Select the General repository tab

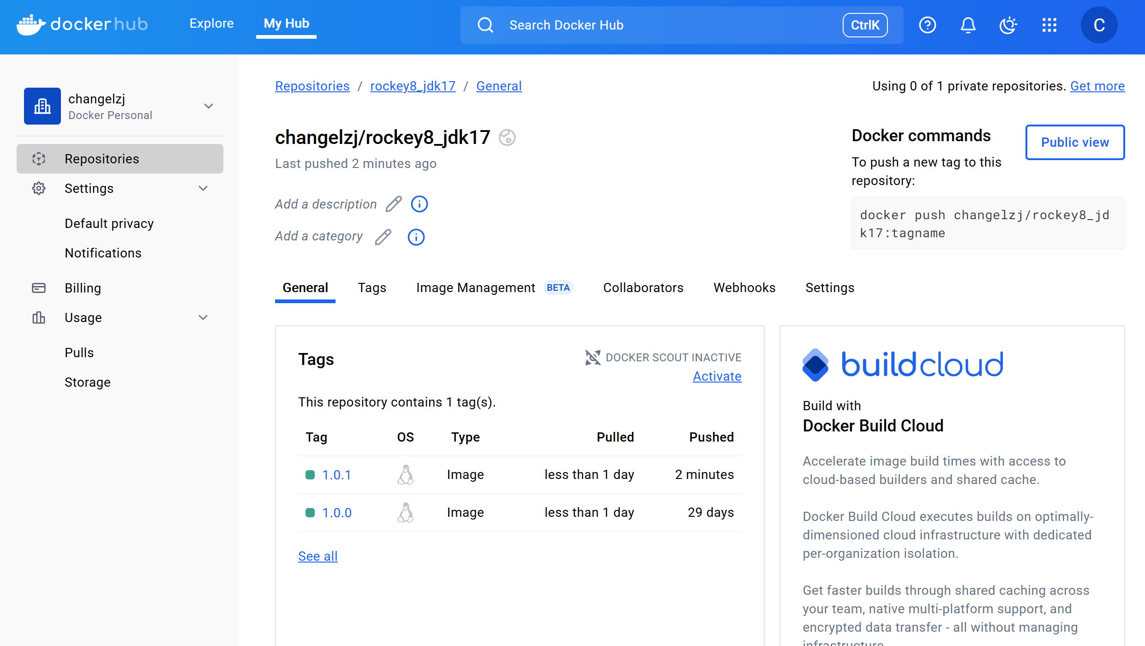[305, 288]
